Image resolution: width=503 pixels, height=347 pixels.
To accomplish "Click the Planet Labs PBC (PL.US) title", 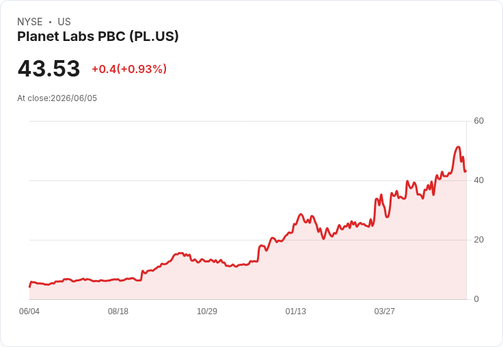I will [x=98, y=37].
